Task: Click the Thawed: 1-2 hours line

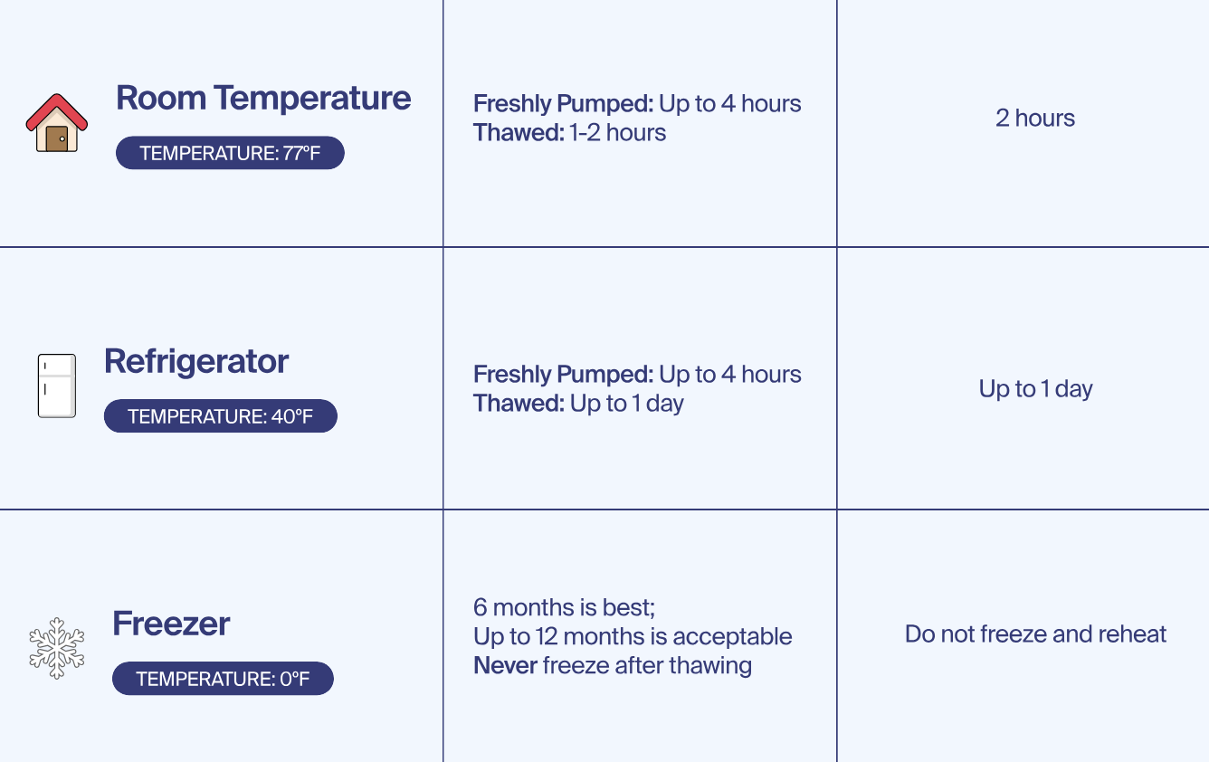Action: tap(569, 133)
